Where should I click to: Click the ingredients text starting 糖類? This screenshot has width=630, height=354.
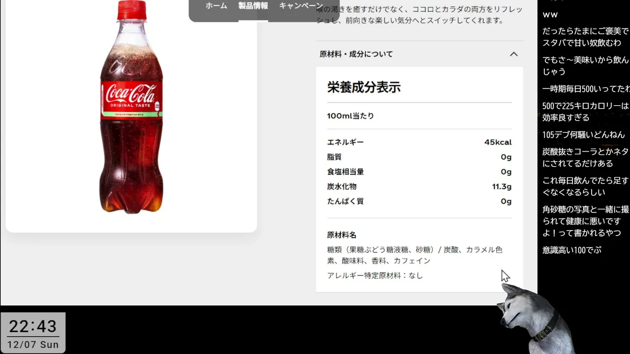415,255
